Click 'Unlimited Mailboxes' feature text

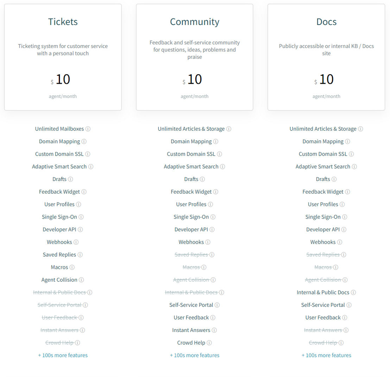[59, 129]
